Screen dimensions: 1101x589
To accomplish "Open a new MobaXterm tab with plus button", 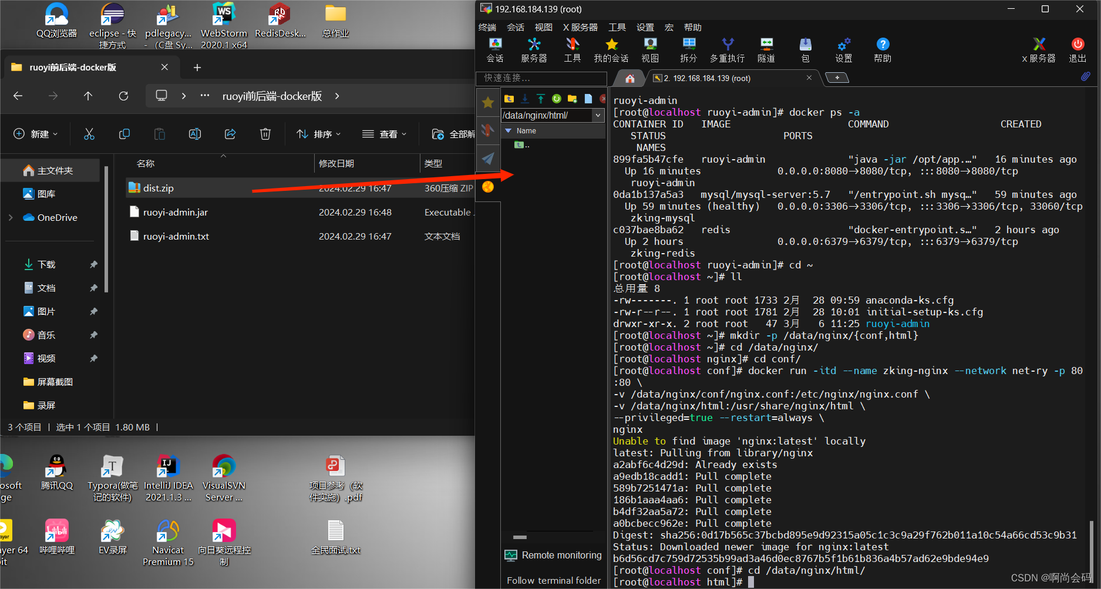I will (x=837, y=78).
